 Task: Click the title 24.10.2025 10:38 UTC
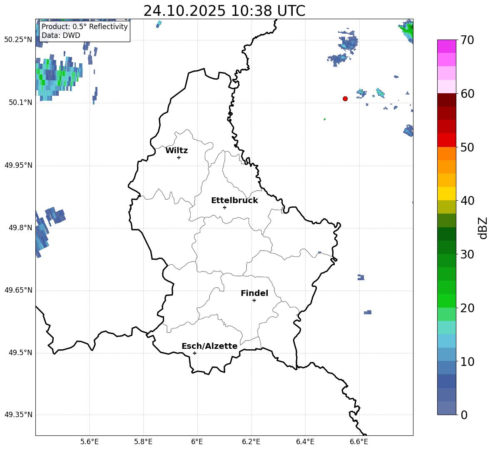[224, 11]
